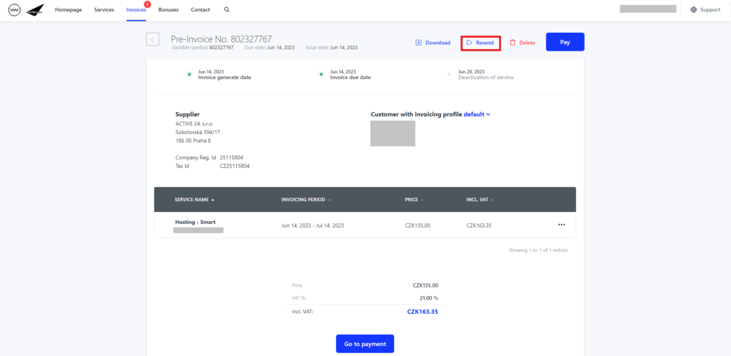The height and width of the screenshot is (356, 731).
Task: Click the back arrow beside Pre-Invoice title
Action: click(153, 39)
